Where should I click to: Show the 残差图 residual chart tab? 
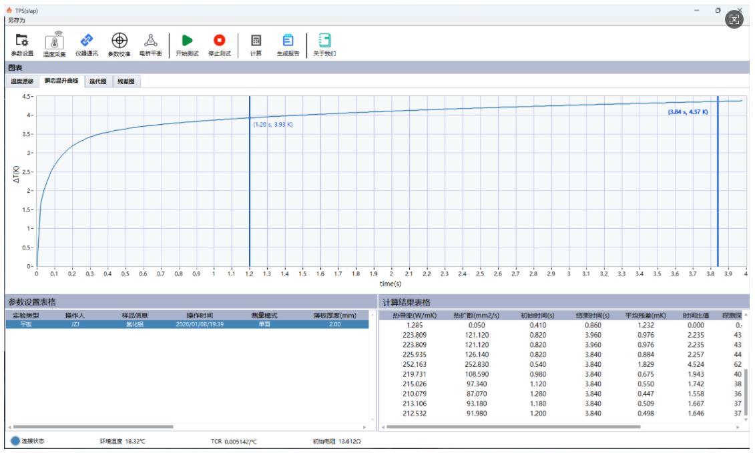pyautogui.click(x=126, y=81)
